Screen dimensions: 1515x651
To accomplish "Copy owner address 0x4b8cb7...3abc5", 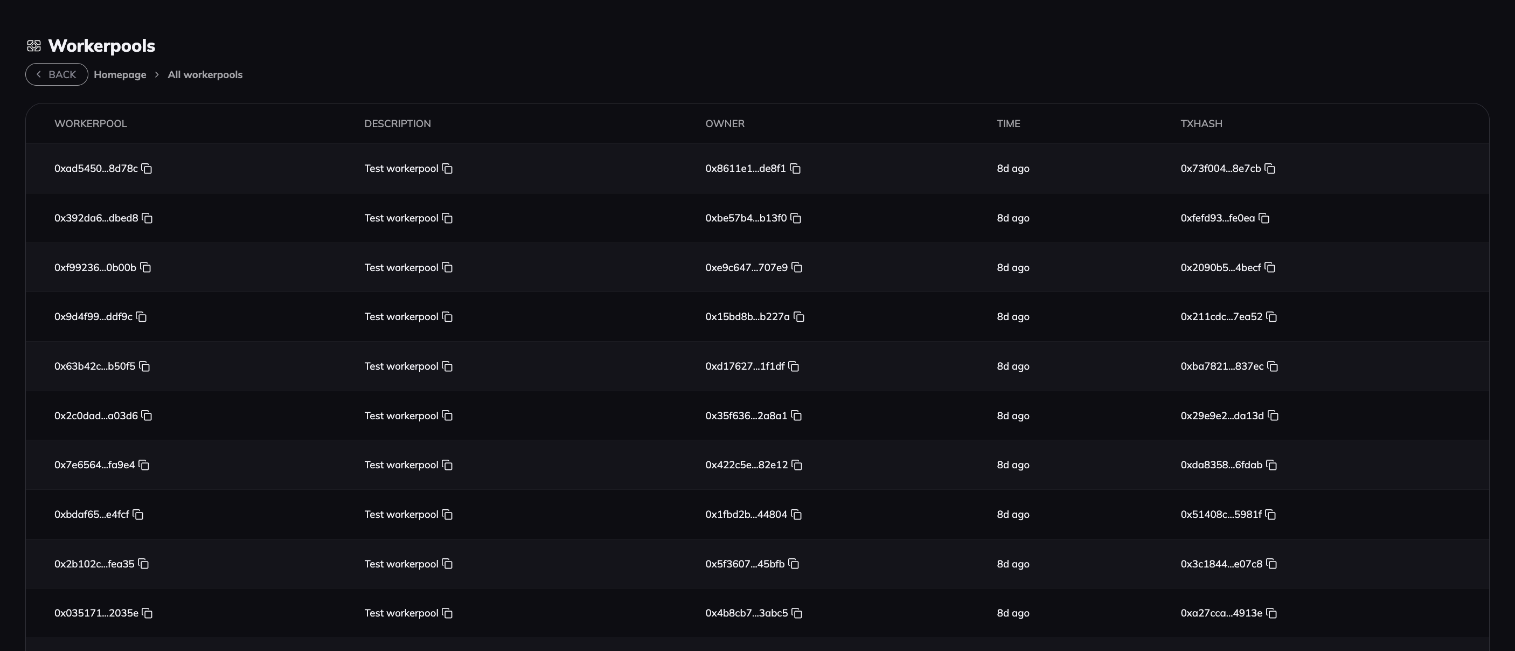I will point(797,613).
